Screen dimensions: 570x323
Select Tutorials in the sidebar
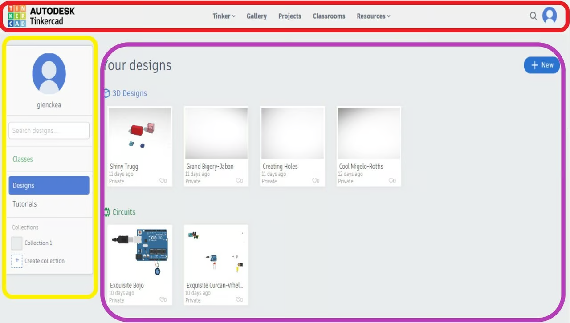click(24, 204)
